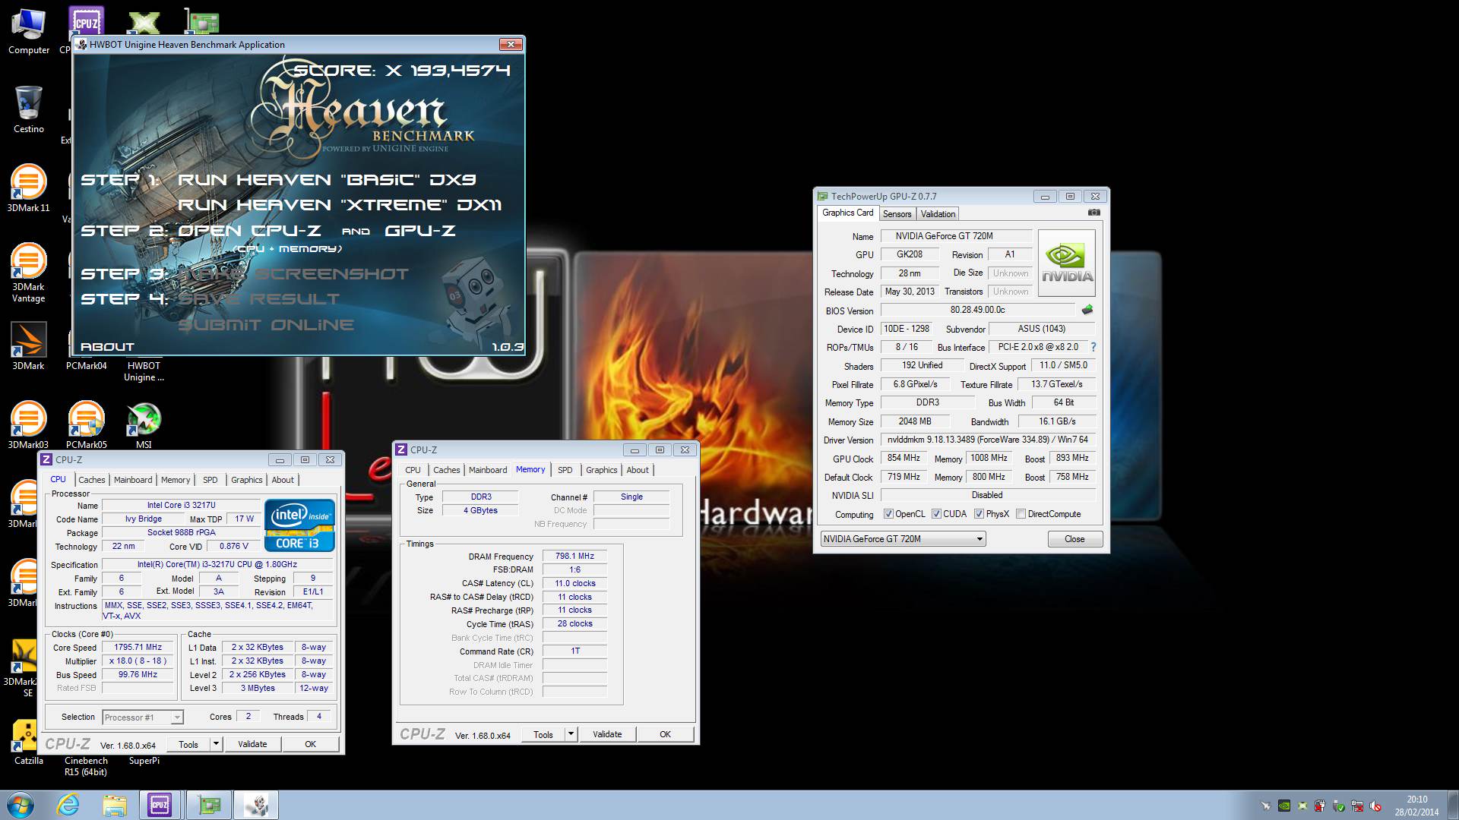1459x820 pixels.
Task: Launch 3DMark Vantage desktop shortcut
Action: (x=29, y=272)
